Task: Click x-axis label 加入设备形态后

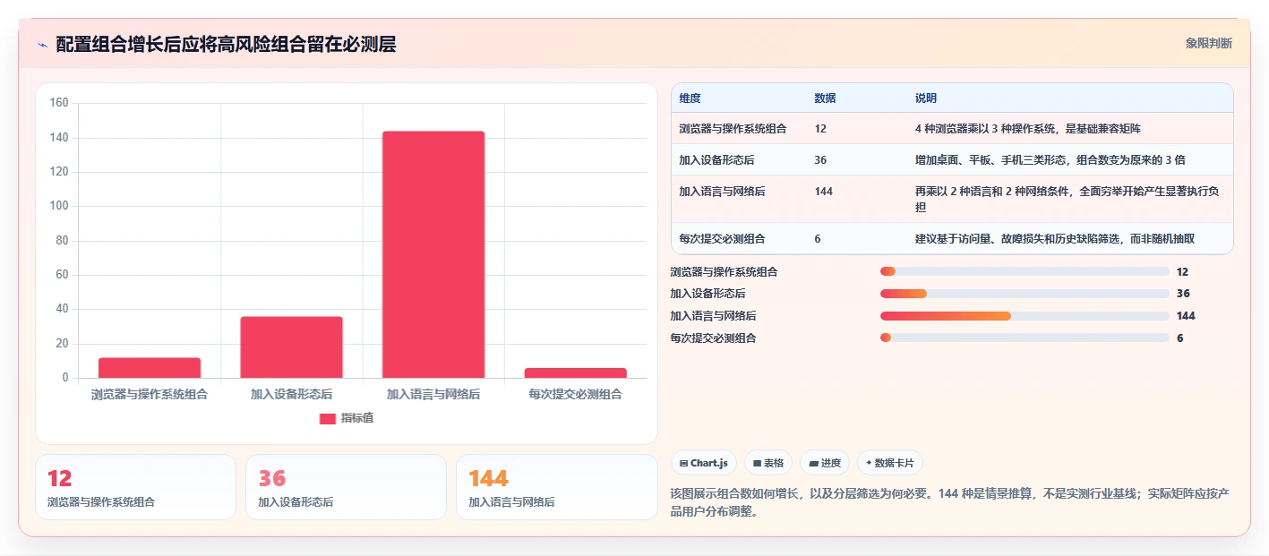Action: (291, 394)
